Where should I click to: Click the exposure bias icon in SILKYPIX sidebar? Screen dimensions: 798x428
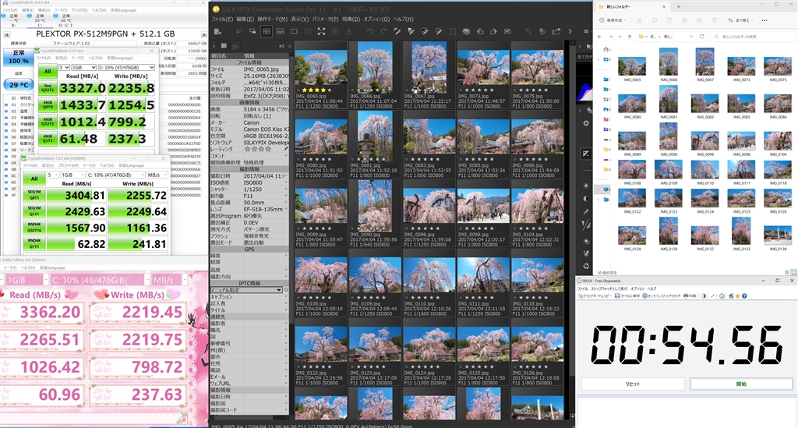point(586,153)
